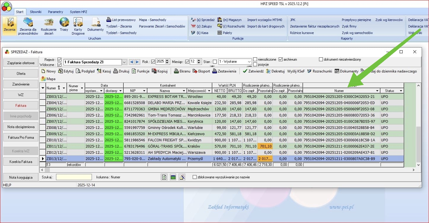Tick dokument niezatwierdzony checkbox
Viewport: 429px width, 223px height.
[321, 59]
